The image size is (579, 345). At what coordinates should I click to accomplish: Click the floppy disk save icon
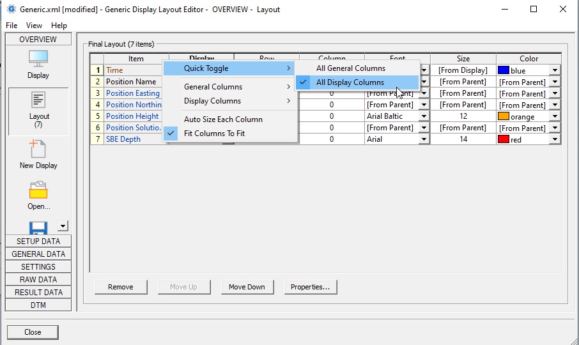pos(38,227)
